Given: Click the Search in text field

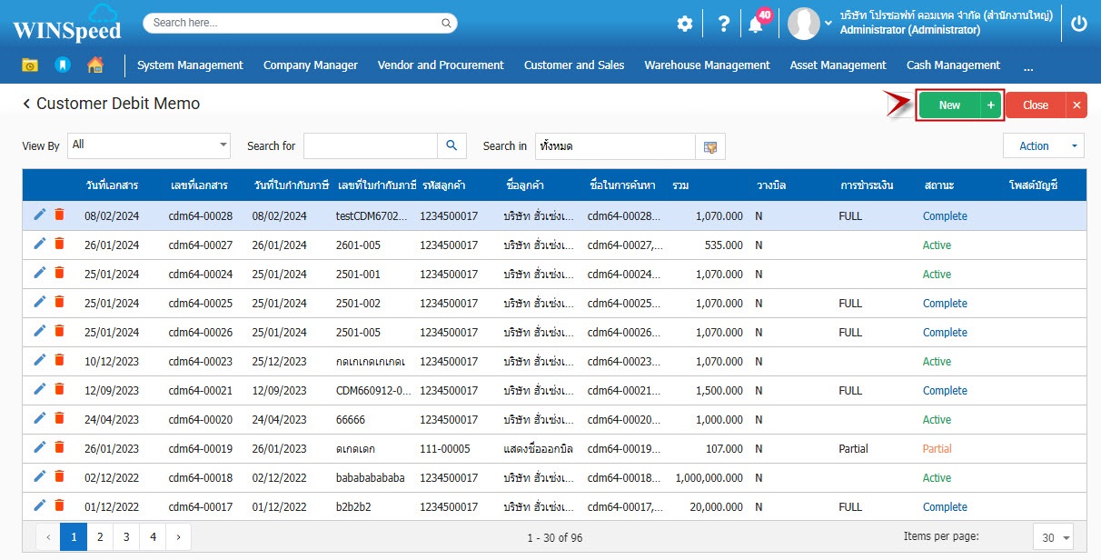Looking at the screenshot, I should 615,146.
